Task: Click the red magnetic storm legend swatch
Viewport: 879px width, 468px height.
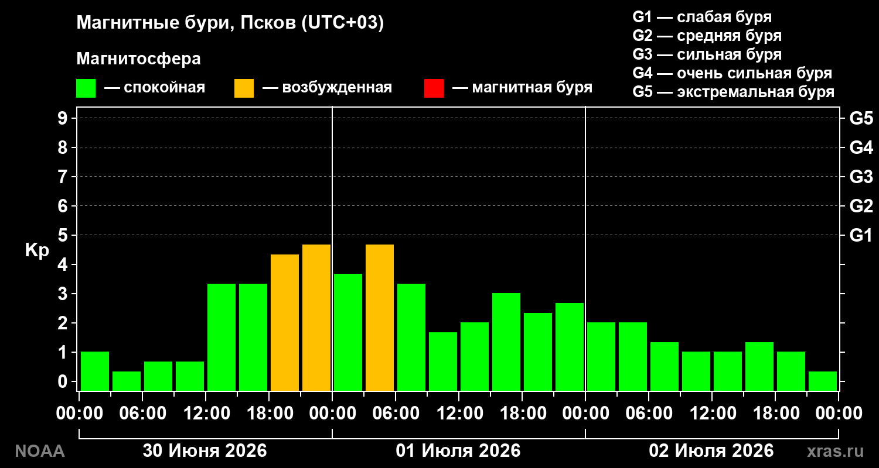Action: [434, 88]
